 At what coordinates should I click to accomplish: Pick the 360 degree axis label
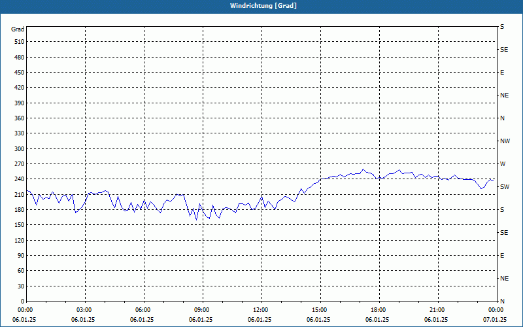[x=20, y=118]
